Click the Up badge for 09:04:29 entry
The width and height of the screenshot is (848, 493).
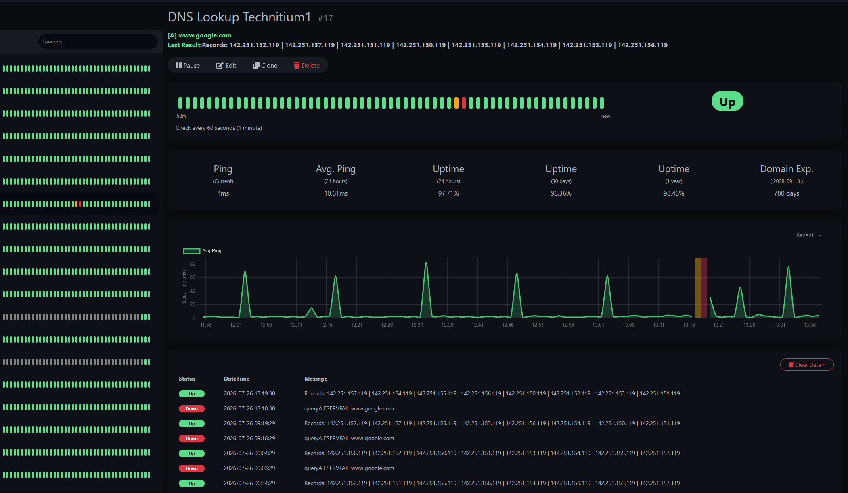[x=192, y=453]
